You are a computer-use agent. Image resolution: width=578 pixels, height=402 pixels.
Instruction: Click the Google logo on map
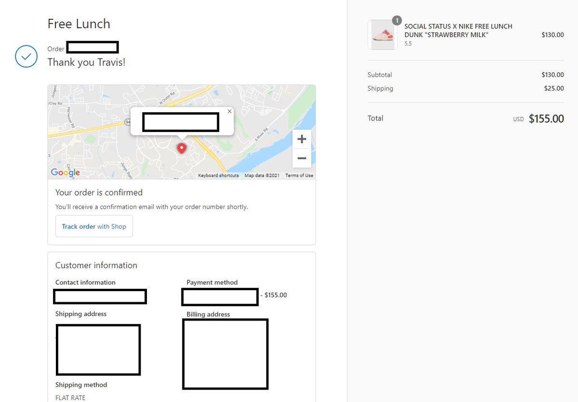point(66,173)
